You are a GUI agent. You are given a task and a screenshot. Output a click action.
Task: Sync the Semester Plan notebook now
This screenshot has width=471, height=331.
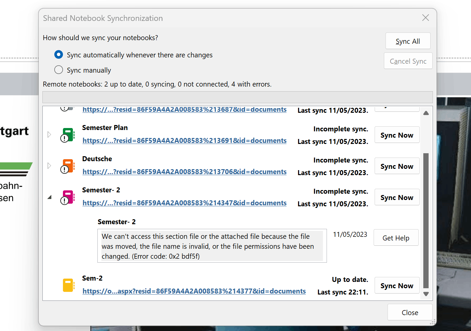coord(397,135)
